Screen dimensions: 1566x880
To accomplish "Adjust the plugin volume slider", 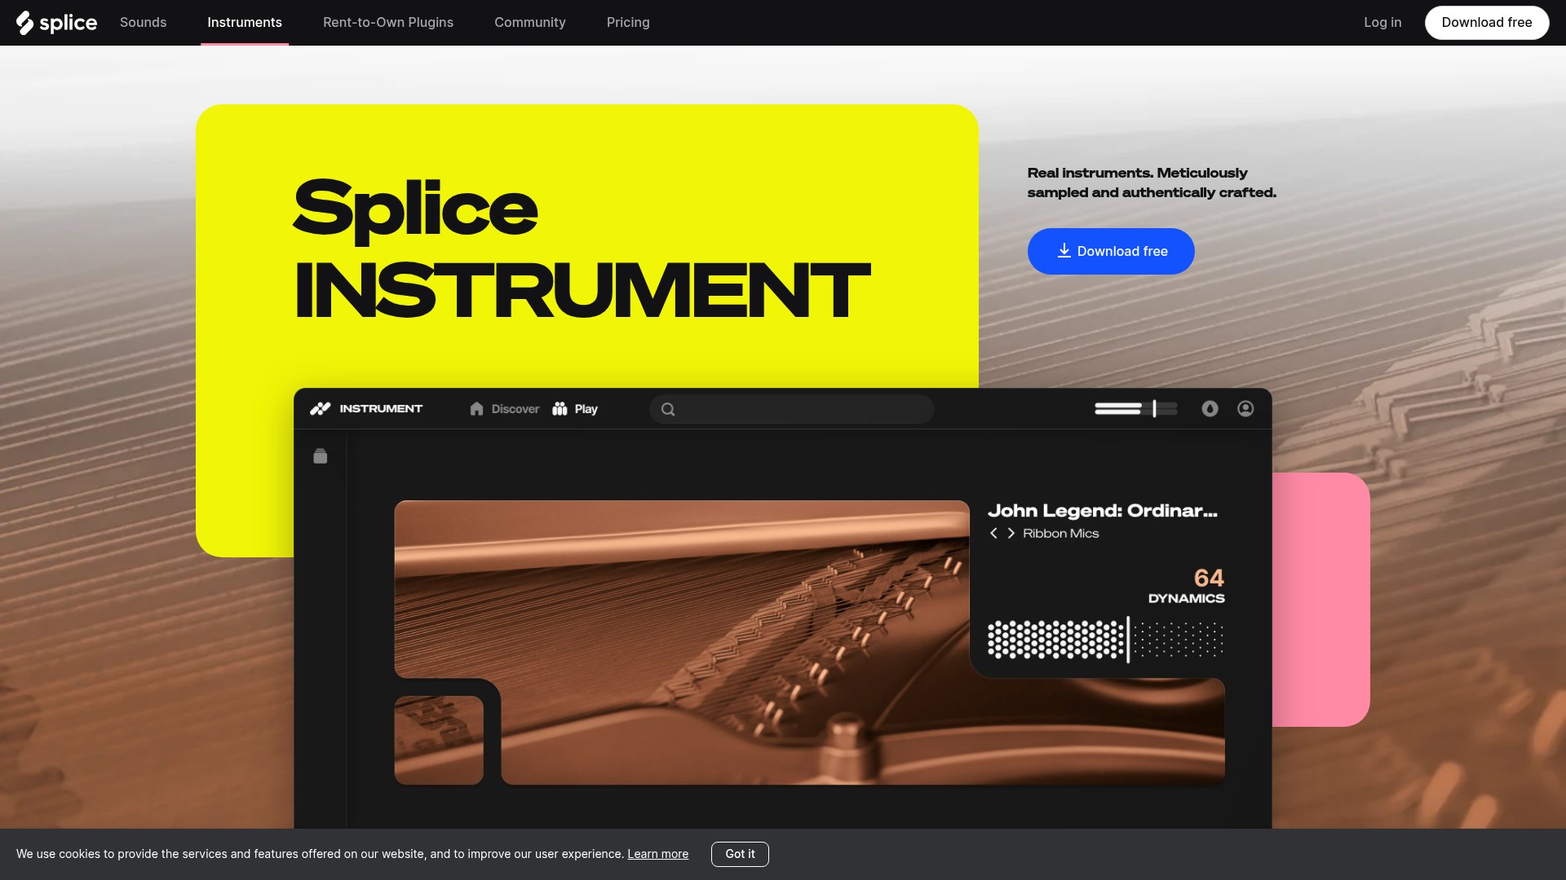I will 1136,408.
